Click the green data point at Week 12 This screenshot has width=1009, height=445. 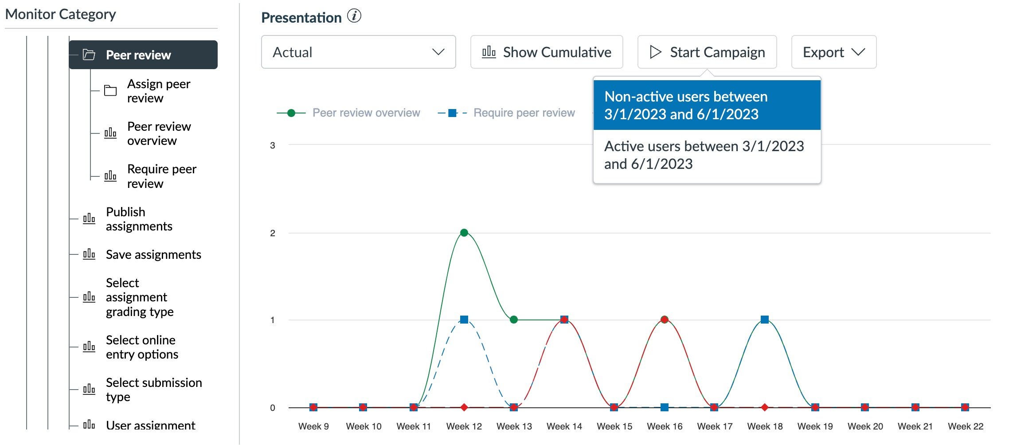coord(464,232)
